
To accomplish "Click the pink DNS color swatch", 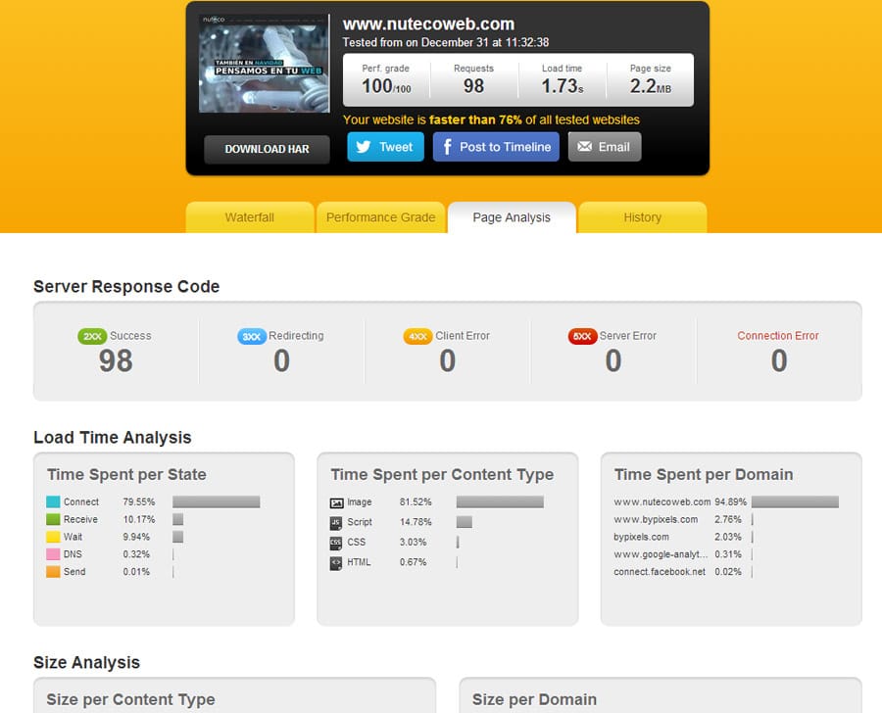I will pos(53,554).
